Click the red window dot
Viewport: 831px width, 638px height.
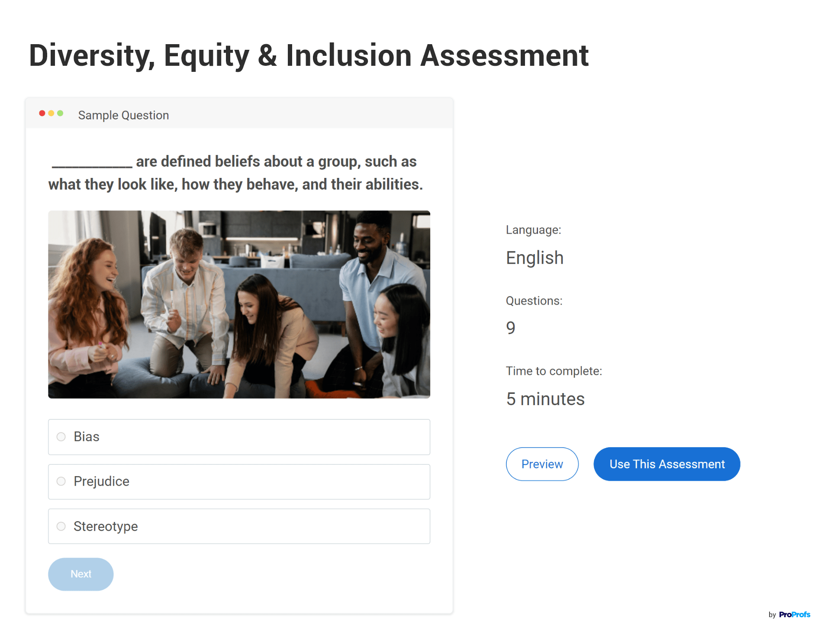point(42,113)
